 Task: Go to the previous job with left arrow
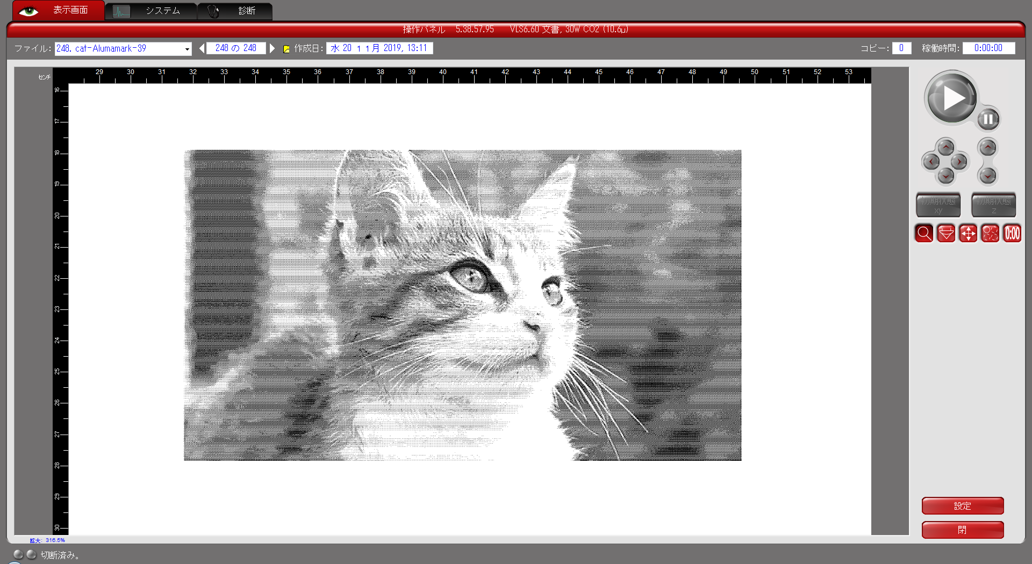coord(202,48)
